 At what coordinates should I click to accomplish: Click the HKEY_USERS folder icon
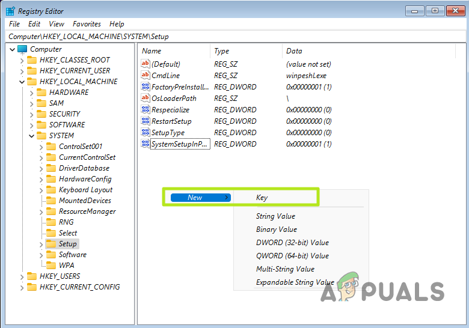[x=32, y=276]
